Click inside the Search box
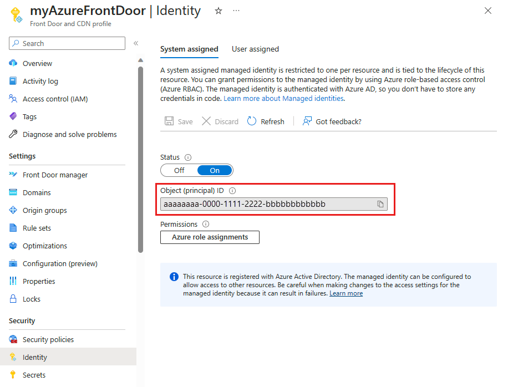The width and height of the screenshot is (508, 387). [67, 43]
